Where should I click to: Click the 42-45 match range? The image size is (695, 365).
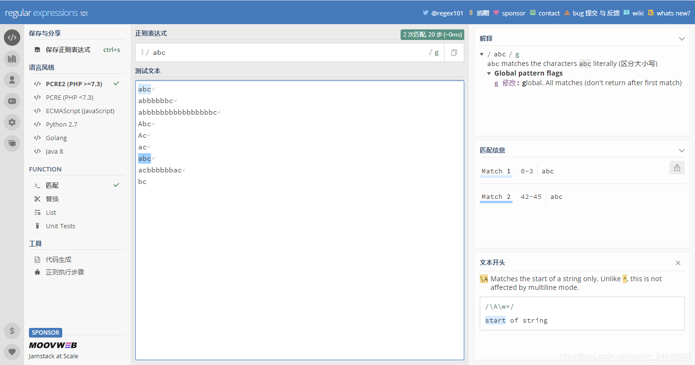pos(531,197)
